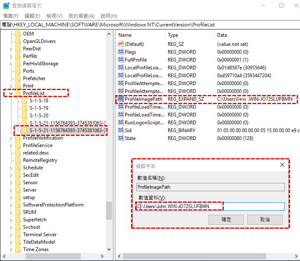Click the ProfileService folder icon
The image size is (300, 261).
pos(18,145)
